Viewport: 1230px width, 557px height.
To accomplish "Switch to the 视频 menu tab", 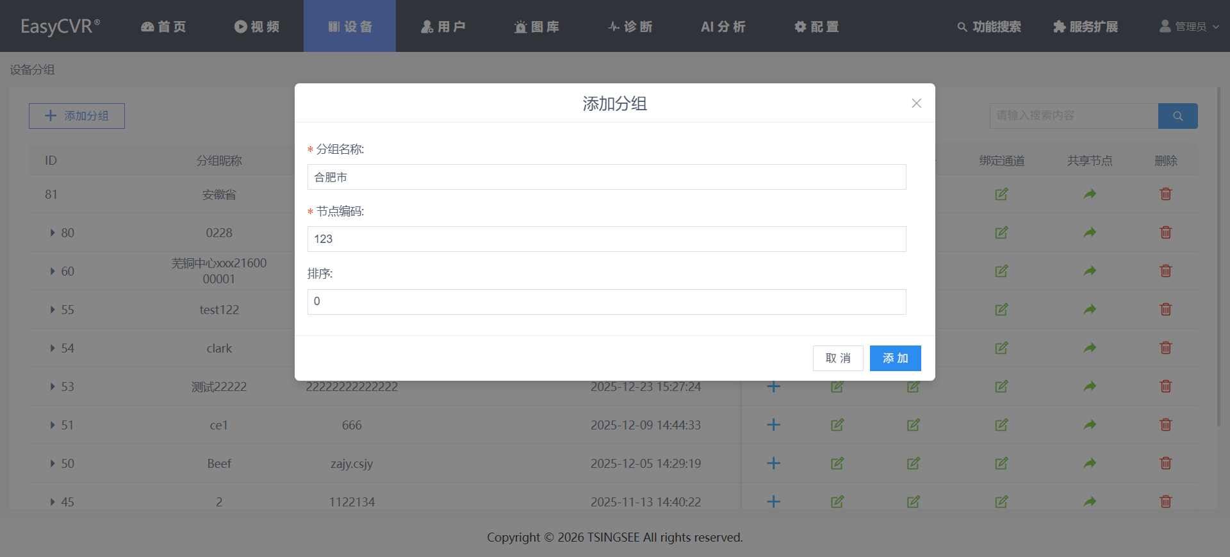I will (x=257, y=26).
